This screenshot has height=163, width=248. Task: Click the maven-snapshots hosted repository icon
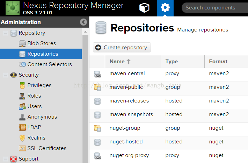[97, 115]
